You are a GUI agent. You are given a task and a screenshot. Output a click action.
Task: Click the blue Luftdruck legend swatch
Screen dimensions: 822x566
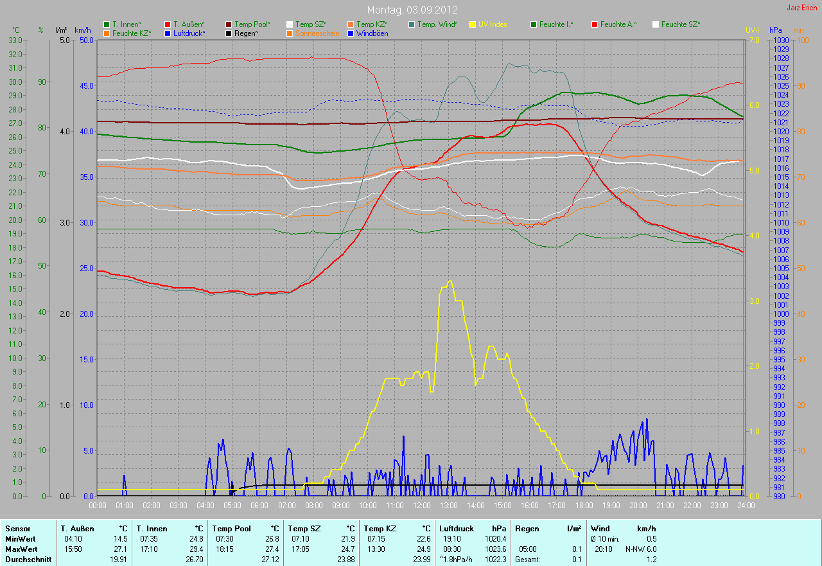[168, 33]
